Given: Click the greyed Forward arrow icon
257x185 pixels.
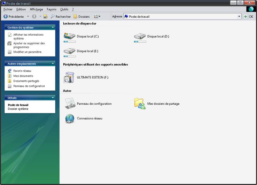Looking at the screenshot, I should point(34,17).
